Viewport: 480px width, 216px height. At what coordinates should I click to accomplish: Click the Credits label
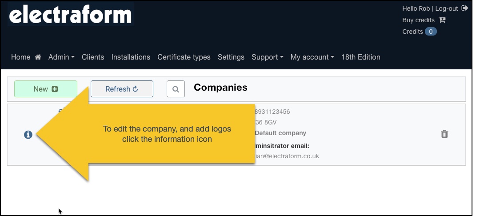412,32
